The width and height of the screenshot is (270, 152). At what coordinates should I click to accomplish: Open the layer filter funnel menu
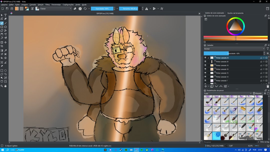click(268, 49)
